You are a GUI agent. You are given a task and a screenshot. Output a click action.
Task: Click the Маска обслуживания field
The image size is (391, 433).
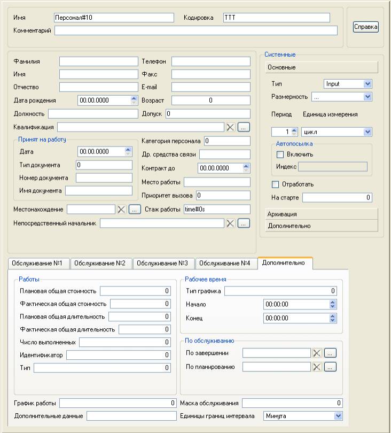[292, 403]
